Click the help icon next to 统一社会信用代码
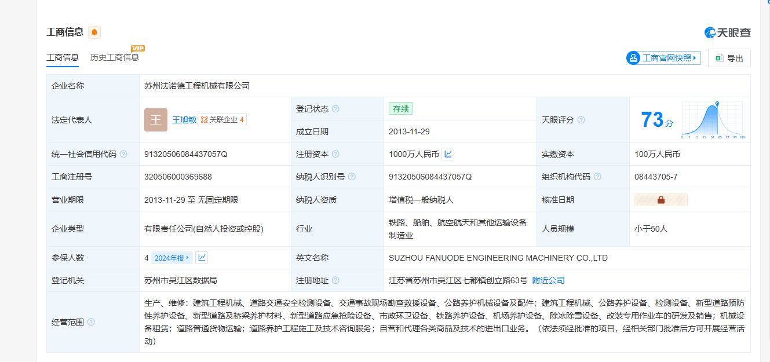 point(123,154)
